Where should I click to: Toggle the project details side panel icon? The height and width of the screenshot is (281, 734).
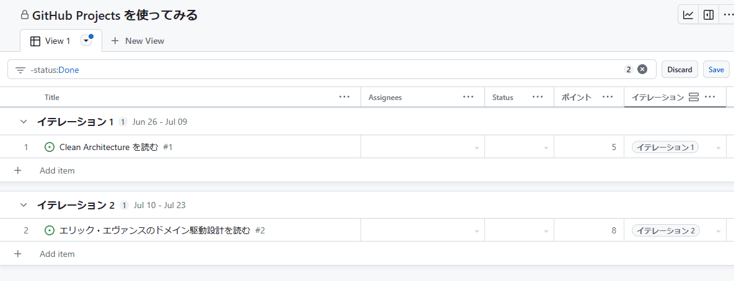(x=708, y=15)
